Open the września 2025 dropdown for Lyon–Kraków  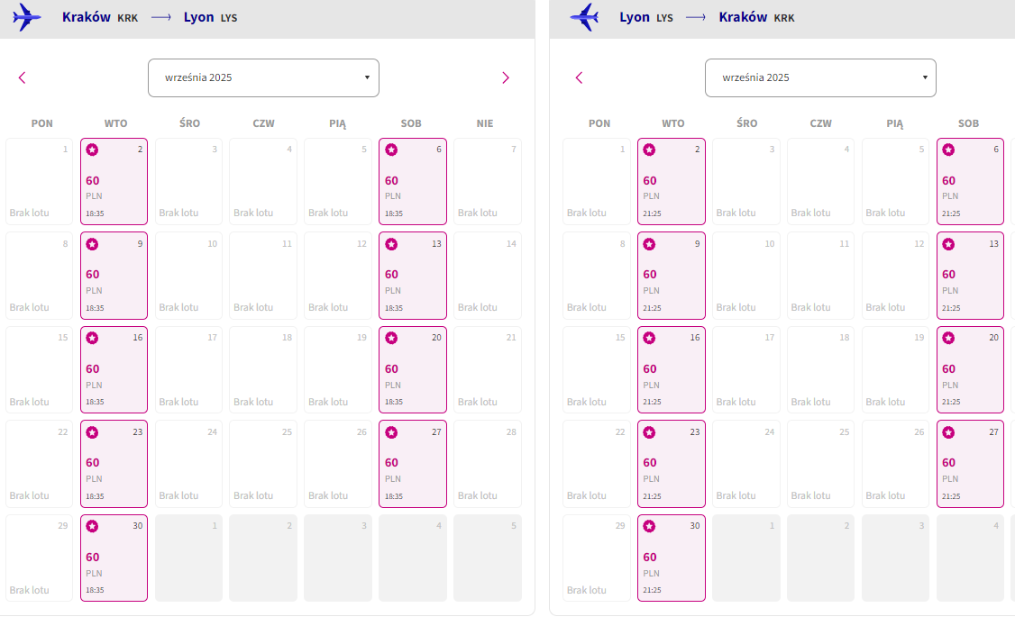pos(821,78)
